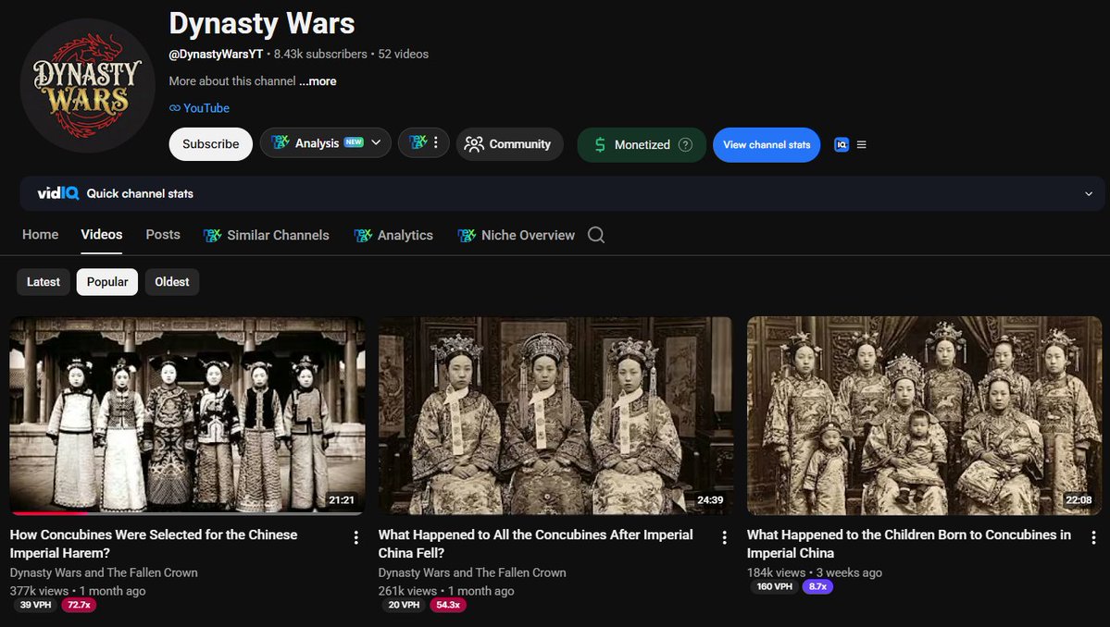Image resolution: width=1110 pixels, height=627 pixels.
Task: Open the Posts tab
Action: [x=163, y=235]
